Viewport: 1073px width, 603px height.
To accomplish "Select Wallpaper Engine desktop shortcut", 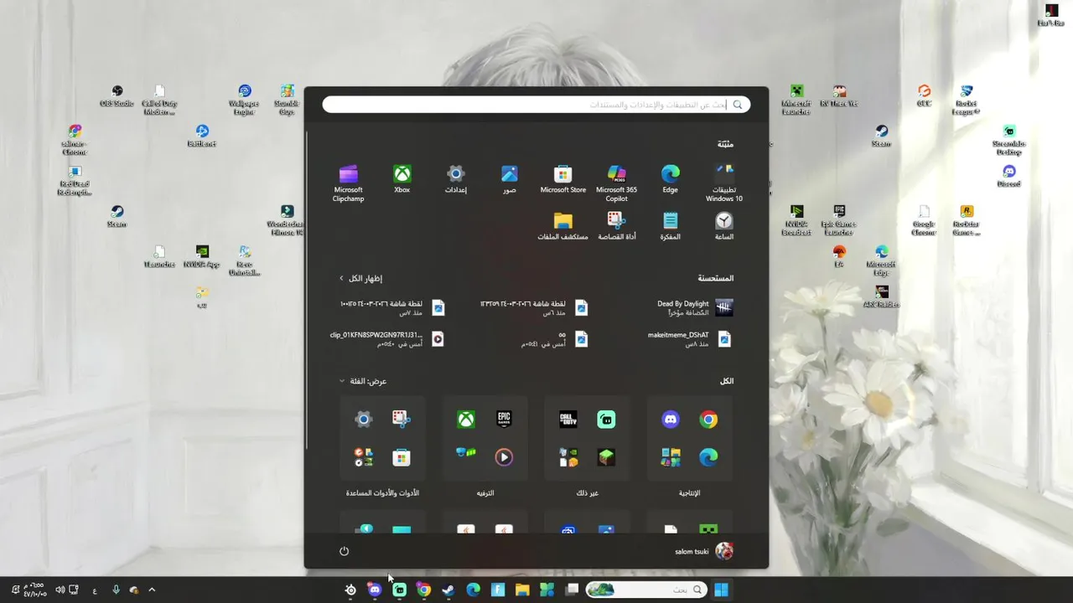I will click(244, 100).
